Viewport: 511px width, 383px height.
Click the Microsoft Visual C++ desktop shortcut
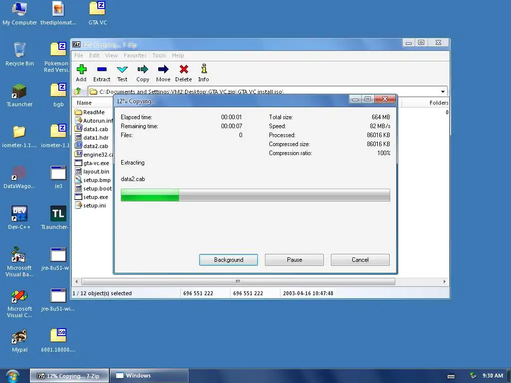(19, 303)
